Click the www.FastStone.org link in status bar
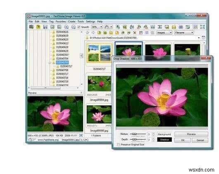 coord(48,140)
